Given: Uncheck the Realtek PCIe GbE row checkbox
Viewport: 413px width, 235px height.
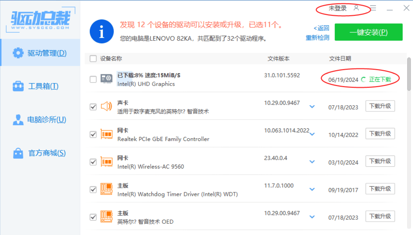Looking at the screenshot, I should (93, 134).
